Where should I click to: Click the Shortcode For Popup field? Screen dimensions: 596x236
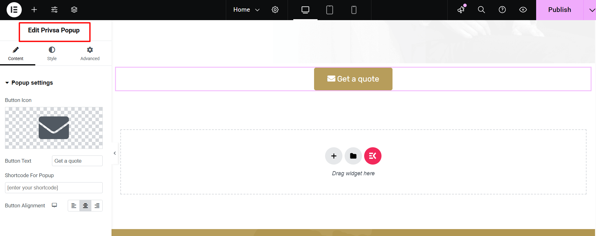tap(54, 188)
